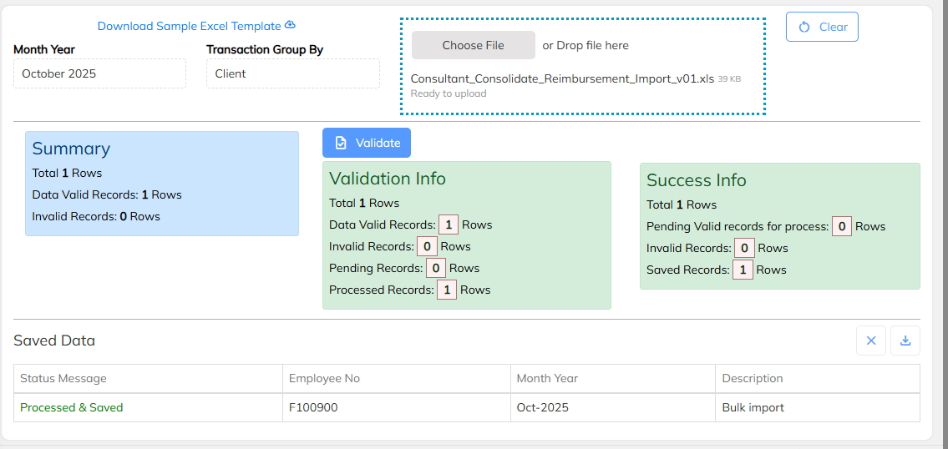This screenshot has width=948, height=449.
Task: Open Download Sample Excel Template link
Action: [190, 26]
